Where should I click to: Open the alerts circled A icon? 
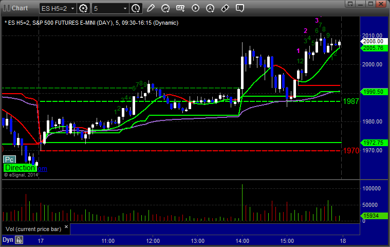[211, 8]
